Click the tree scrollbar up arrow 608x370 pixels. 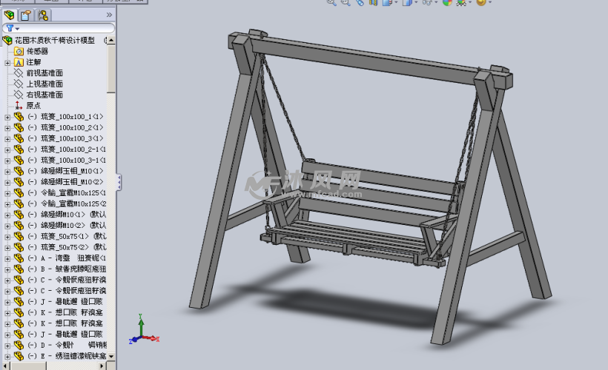[111, 40]
